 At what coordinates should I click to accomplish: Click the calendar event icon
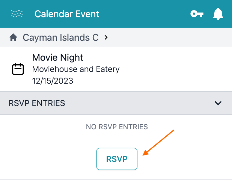[x=18, y=69]
